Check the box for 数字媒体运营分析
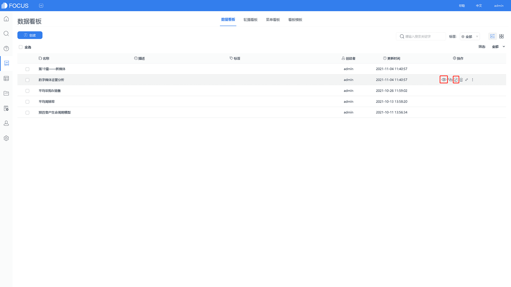 point(27,80)
